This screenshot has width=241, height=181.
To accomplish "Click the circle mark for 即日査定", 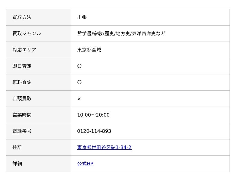I will point(79,66).
